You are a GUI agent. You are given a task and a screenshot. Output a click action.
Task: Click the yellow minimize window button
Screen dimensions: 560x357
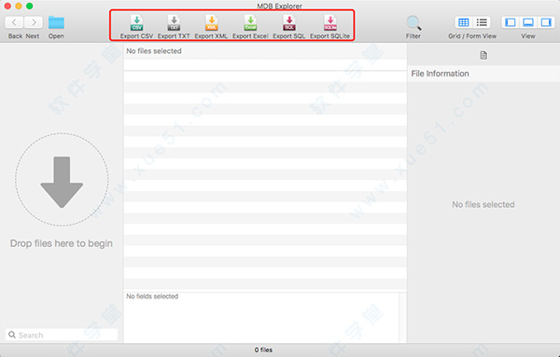point(19,6)
